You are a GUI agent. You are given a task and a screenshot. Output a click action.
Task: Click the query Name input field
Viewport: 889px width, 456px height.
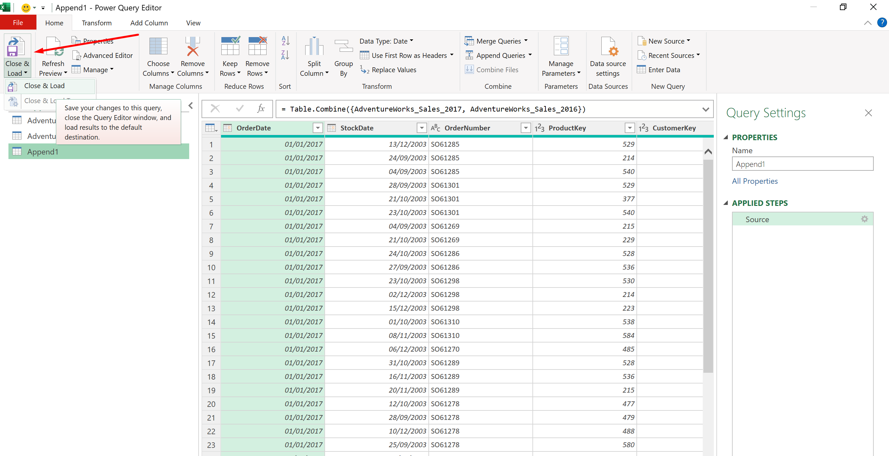pos(803,164)
